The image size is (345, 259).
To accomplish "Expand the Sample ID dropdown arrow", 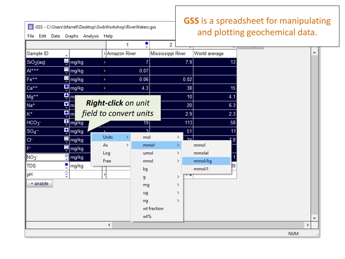I will click(66, 56).
